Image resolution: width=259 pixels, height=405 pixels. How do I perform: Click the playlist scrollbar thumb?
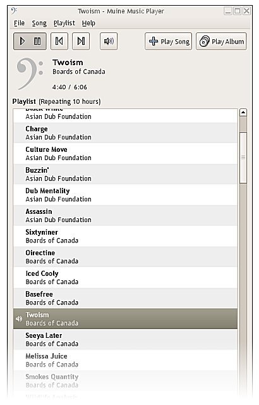[x=243, y=158]
